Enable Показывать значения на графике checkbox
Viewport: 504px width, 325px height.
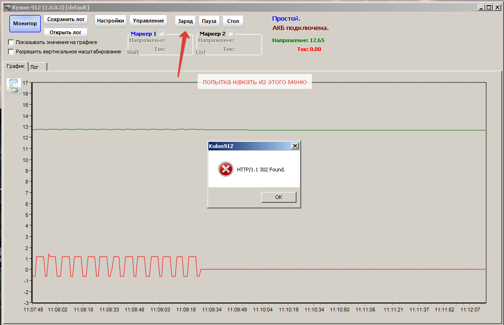(x=11, y=42)
